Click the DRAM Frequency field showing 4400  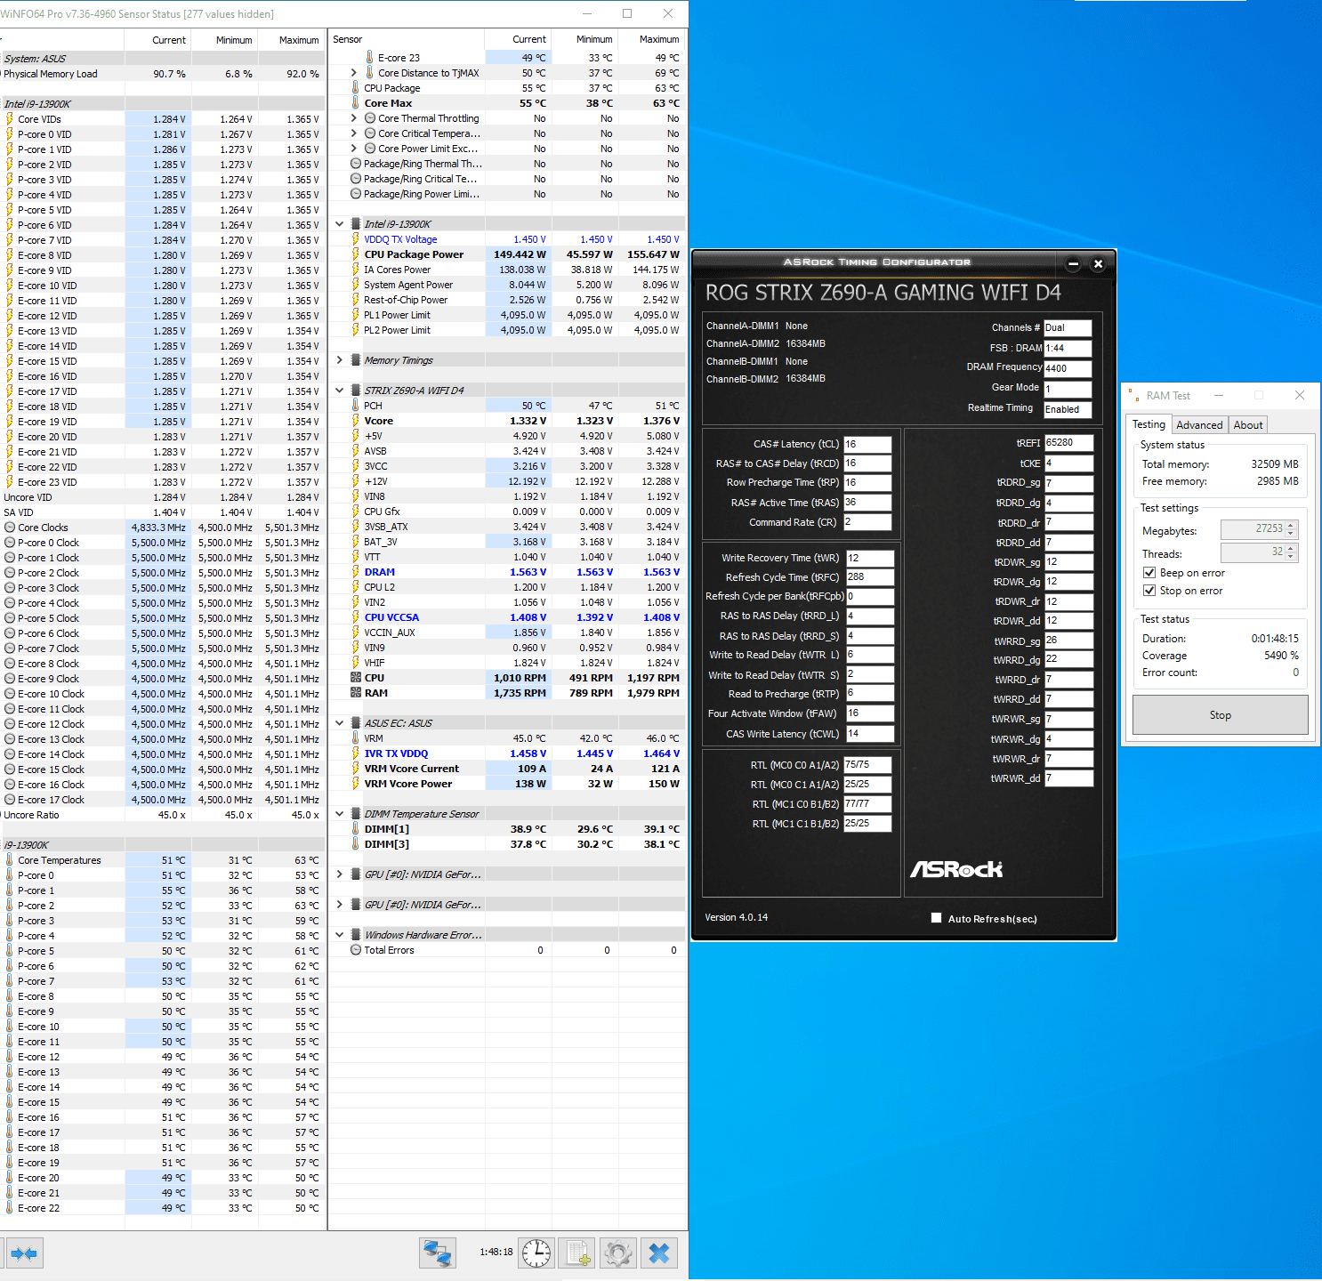click(1068, 368)
